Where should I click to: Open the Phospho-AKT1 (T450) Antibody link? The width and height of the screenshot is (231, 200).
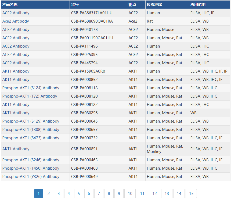[x=31, y=168]
